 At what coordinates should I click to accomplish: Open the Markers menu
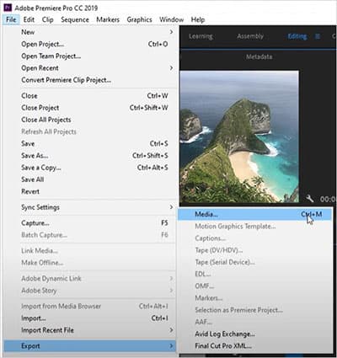108,19
